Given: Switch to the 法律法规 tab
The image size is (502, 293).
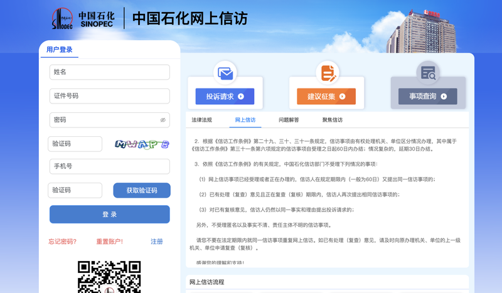Looking at the screenshot, I should [201, 120].
